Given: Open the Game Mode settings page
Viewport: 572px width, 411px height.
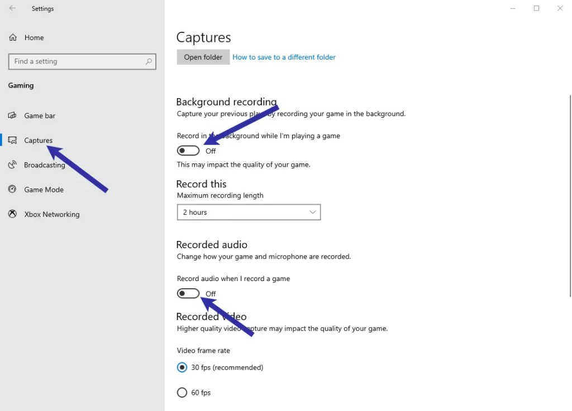Looking at the screenshot, I should pos(44,190).
